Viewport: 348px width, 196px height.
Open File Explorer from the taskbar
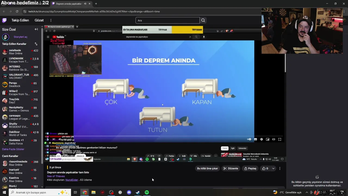point(94,192)
